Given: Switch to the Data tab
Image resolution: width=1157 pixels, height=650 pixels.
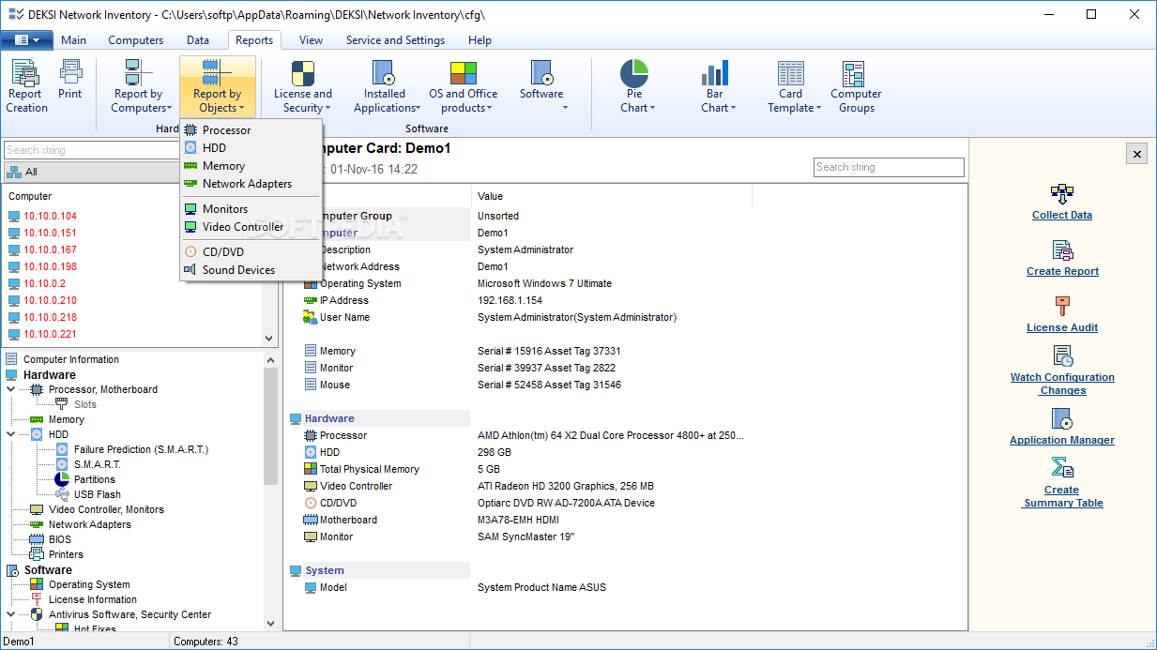Looking at the screenshot, I should 198,40.
